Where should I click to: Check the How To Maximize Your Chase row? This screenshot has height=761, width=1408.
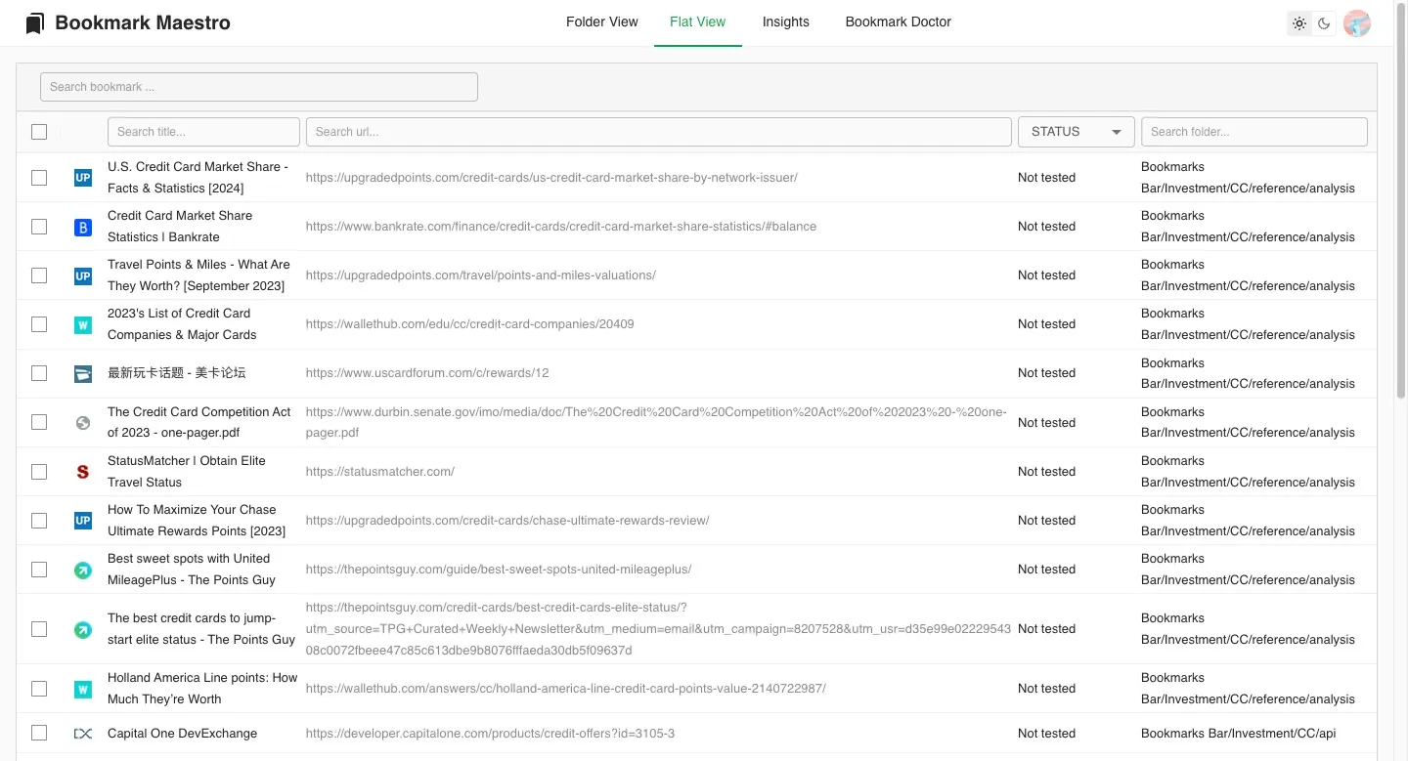(39, 521)
